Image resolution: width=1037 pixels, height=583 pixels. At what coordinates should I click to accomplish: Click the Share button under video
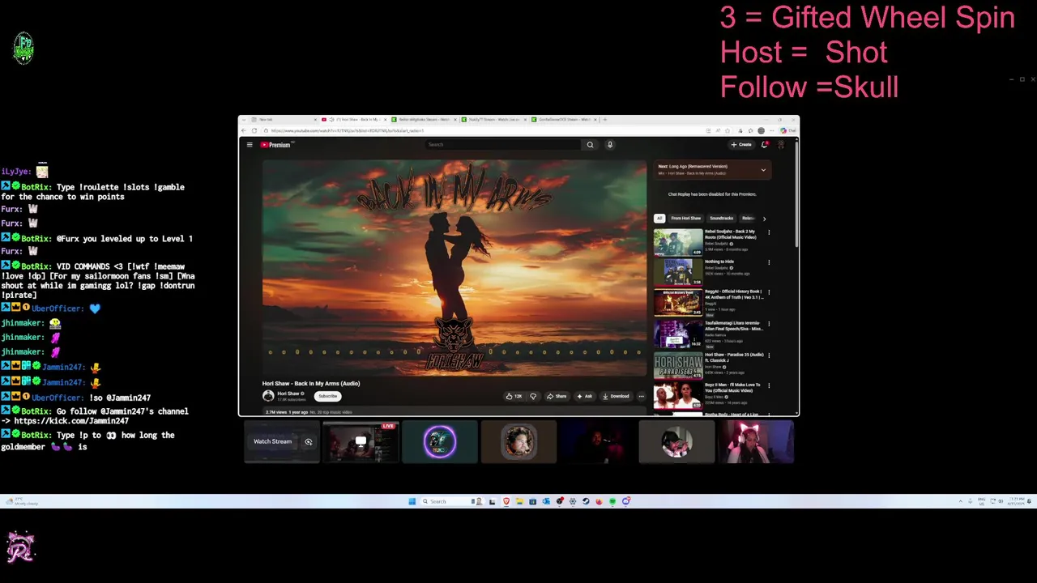point(557,396)
